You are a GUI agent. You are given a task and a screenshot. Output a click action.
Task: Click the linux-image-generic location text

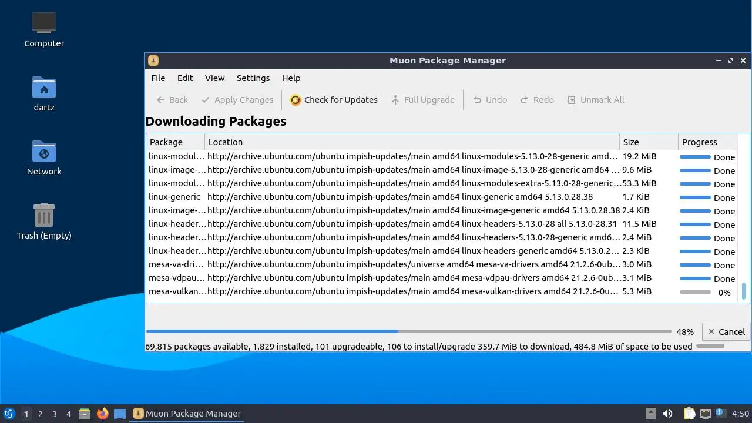(414, 210)
